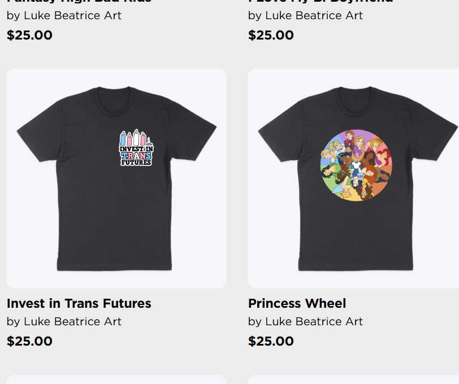This screenshot has height=384, width=459.
Task: Click the colorful princess wheel circle graphic
Action: (357, 165)
